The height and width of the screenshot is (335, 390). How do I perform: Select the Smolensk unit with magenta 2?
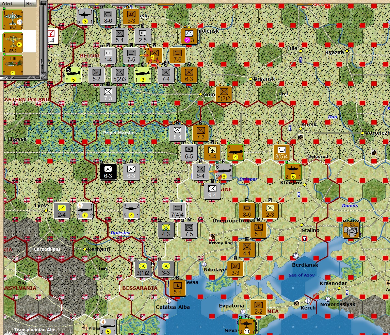click(x=189, y=36)
